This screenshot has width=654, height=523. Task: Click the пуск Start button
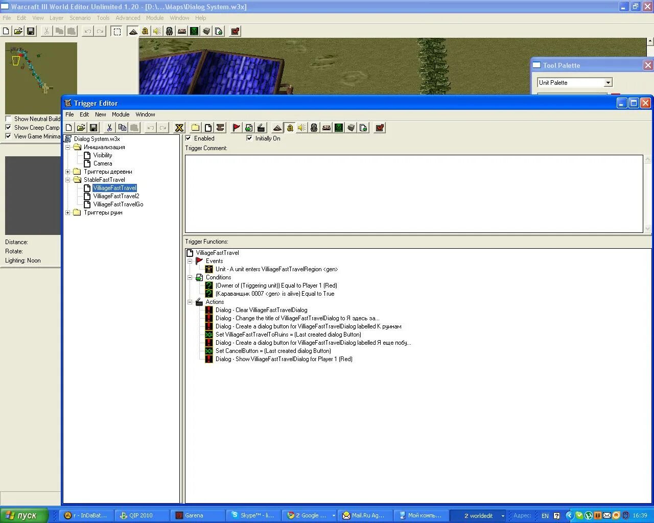coord(24,515)
